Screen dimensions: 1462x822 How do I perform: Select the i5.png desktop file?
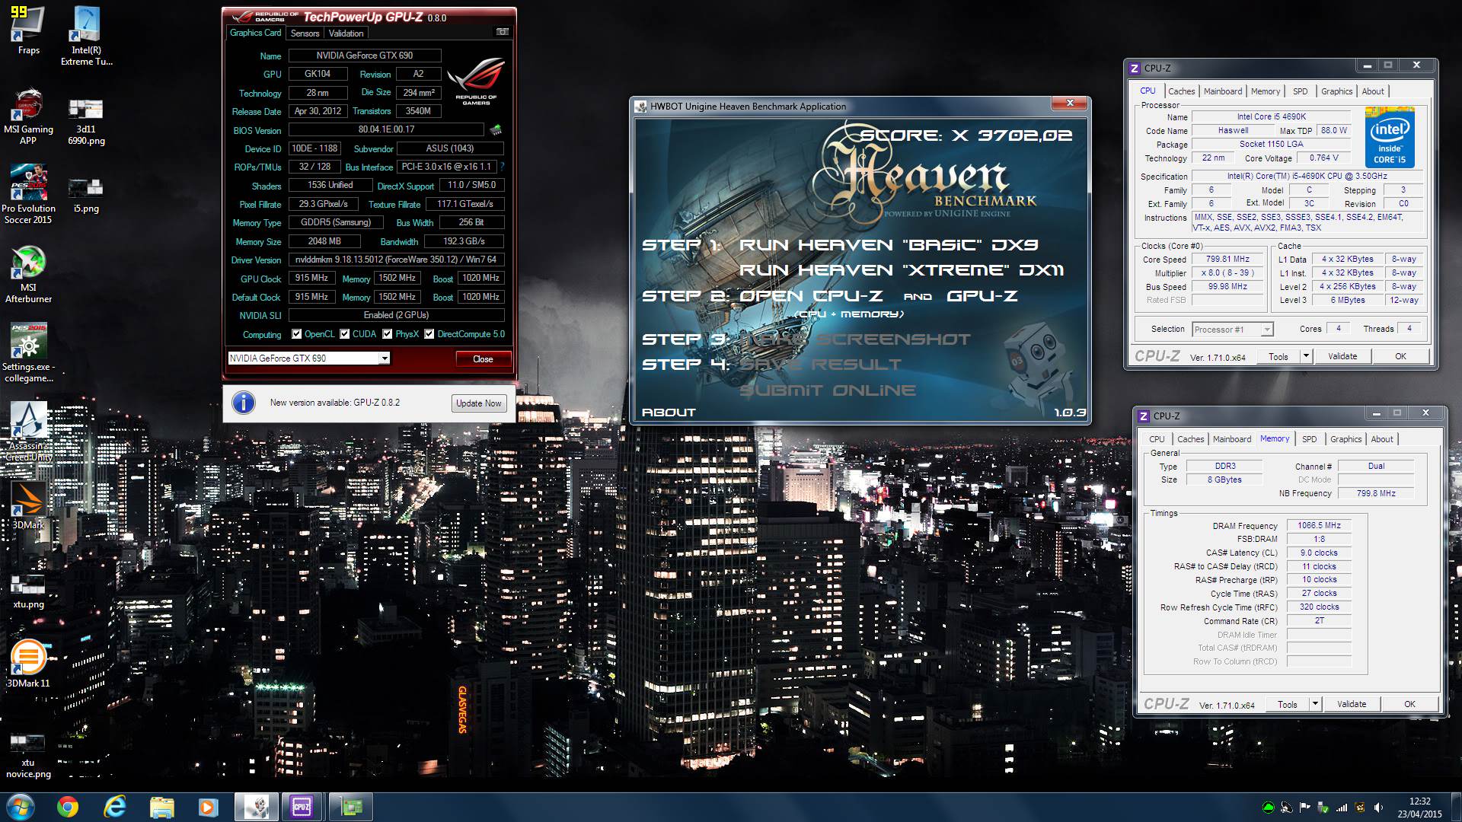pyautogui.click(x=86, y=196)
